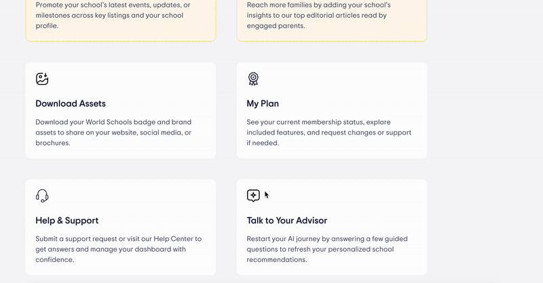Select the Talk to Your Advisor title
Viewport: 543px width, 283px height.
click(287, 221)
